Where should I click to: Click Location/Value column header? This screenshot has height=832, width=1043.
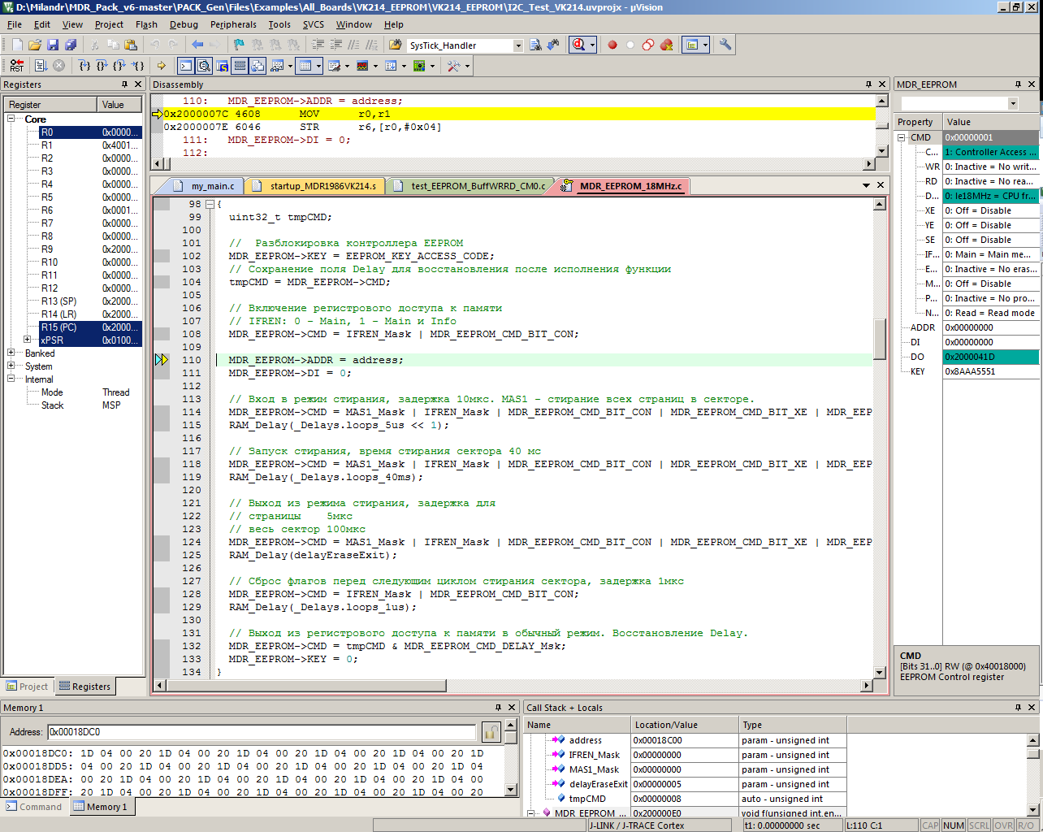(685, 725)
